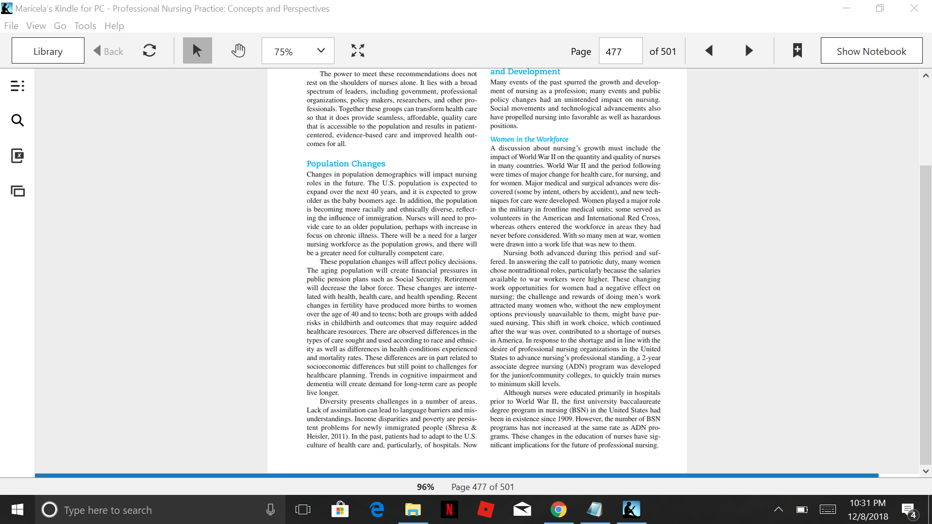The width and height of the screenshot is (932, 524).
Task: Open the Table of Contents panel
Action: coord(17,86)
